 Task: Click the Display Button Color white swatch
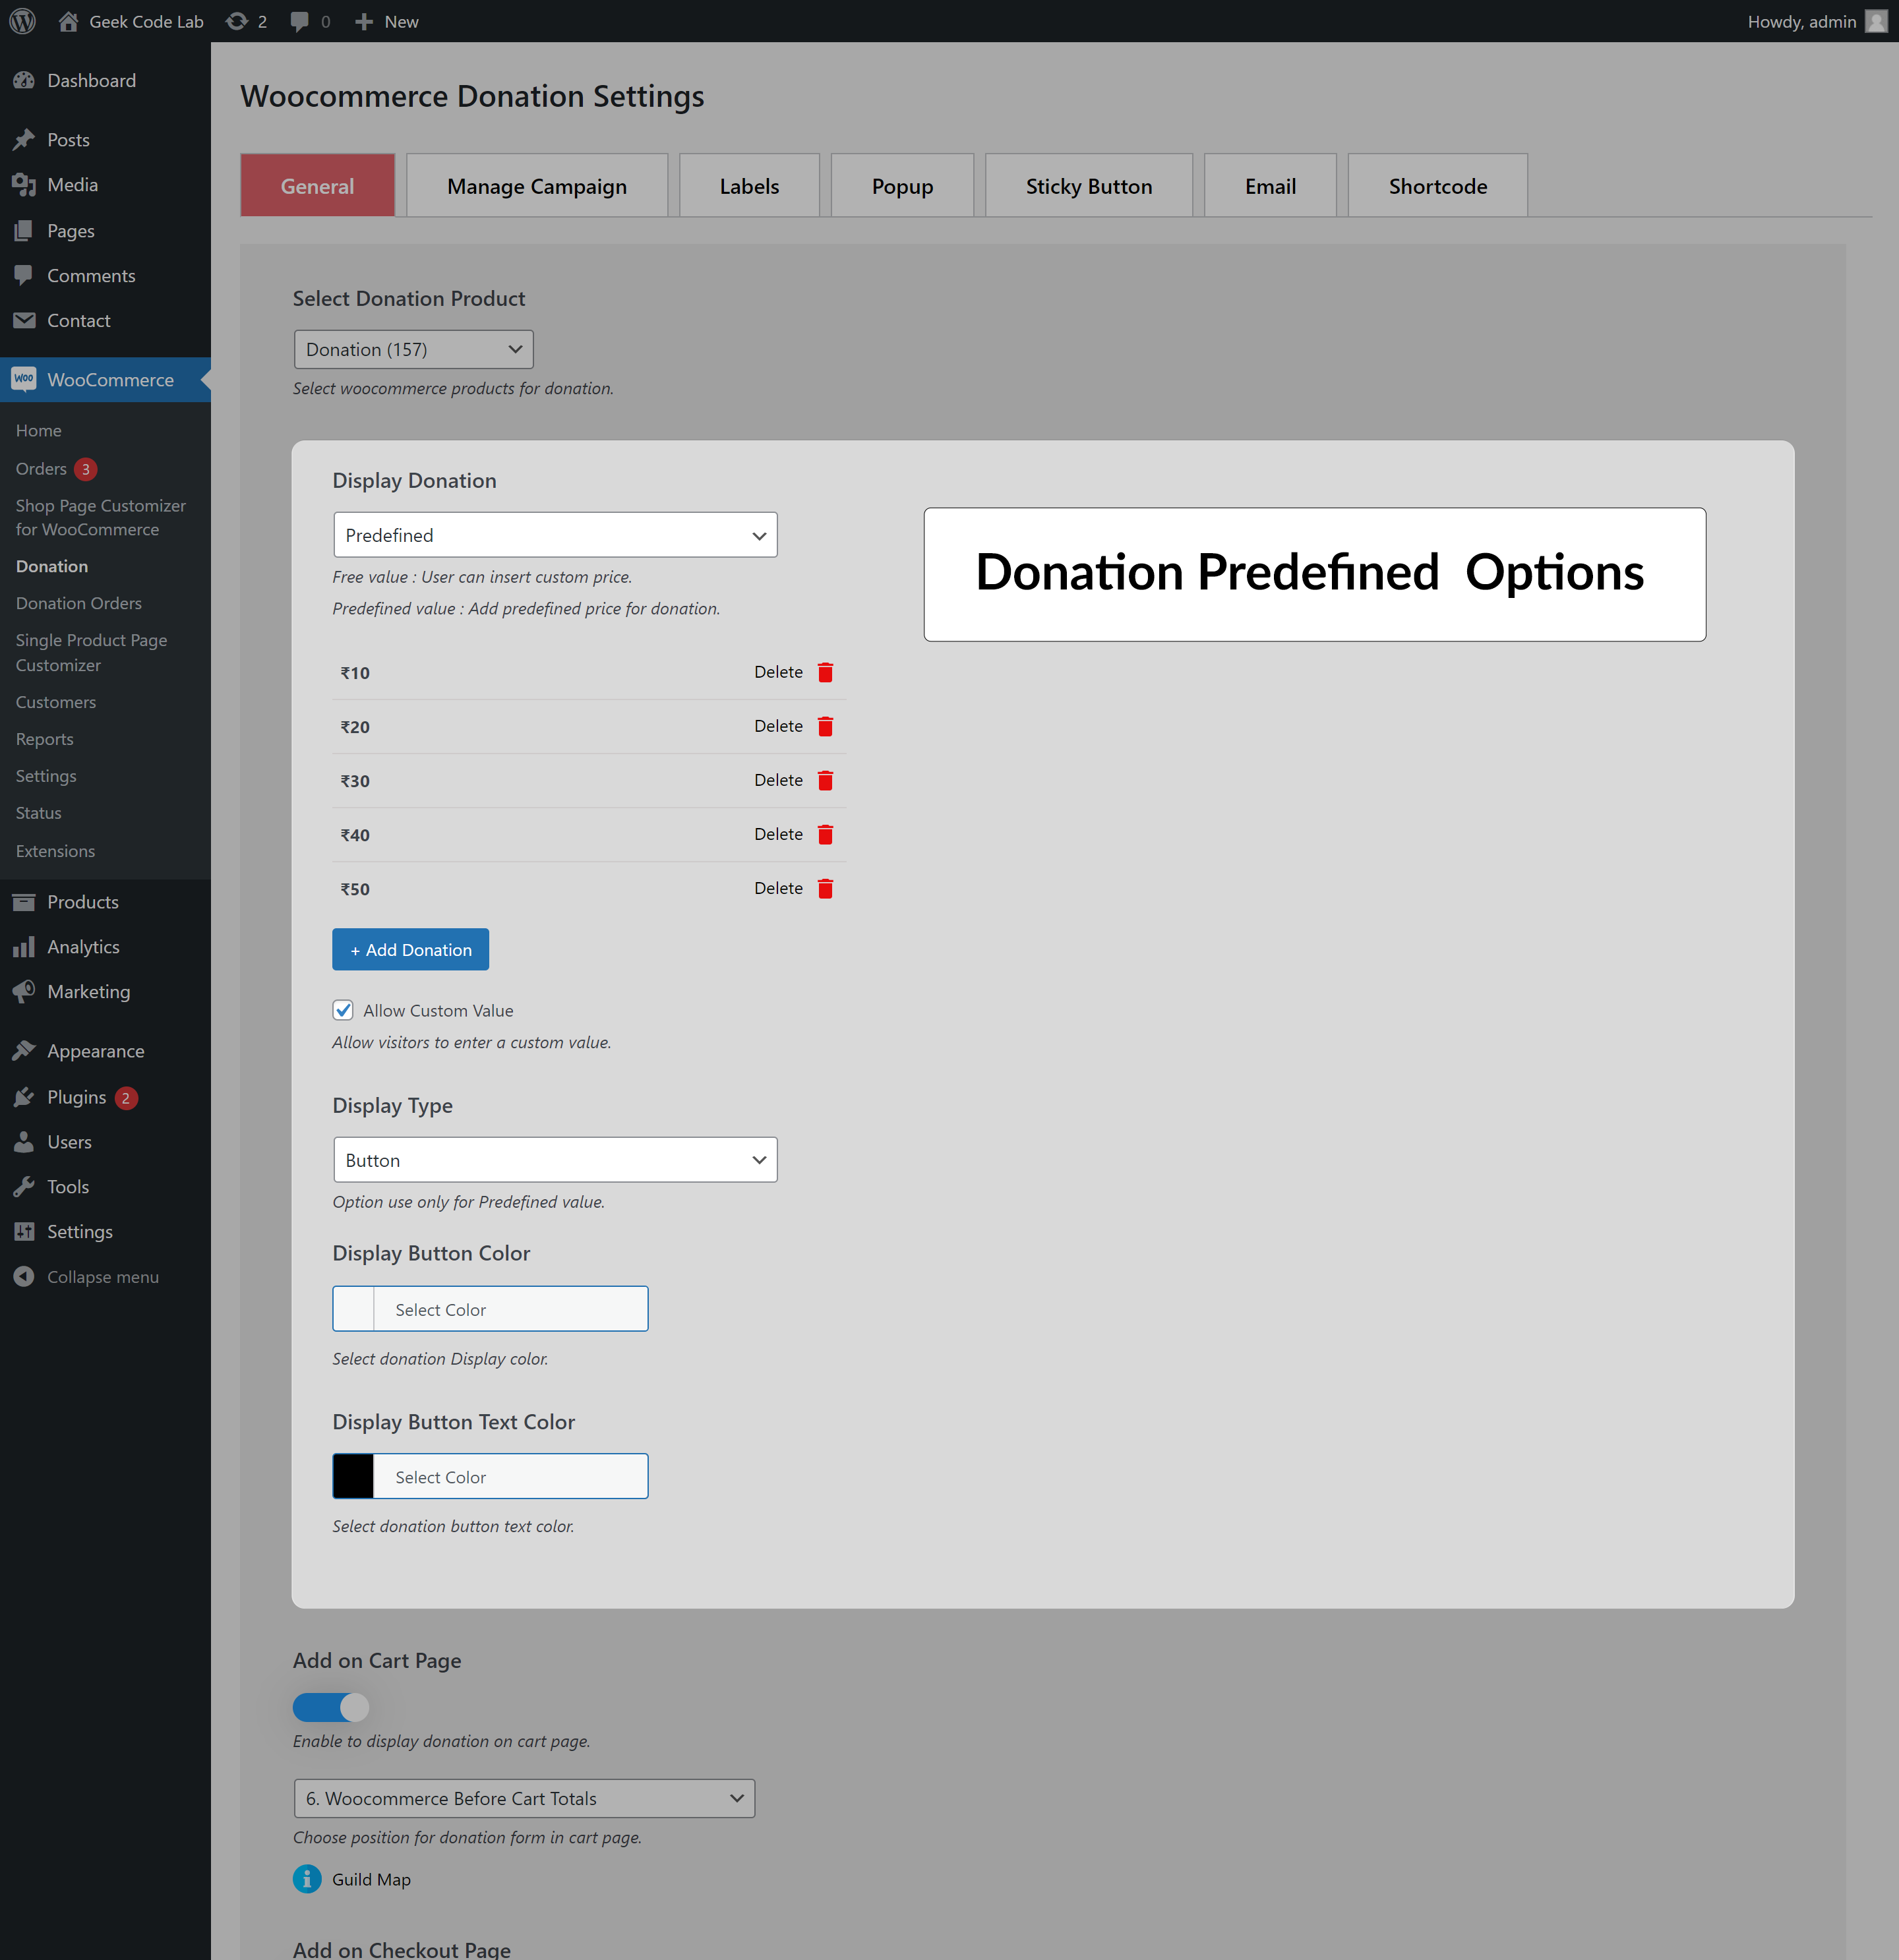[353, 1308]
